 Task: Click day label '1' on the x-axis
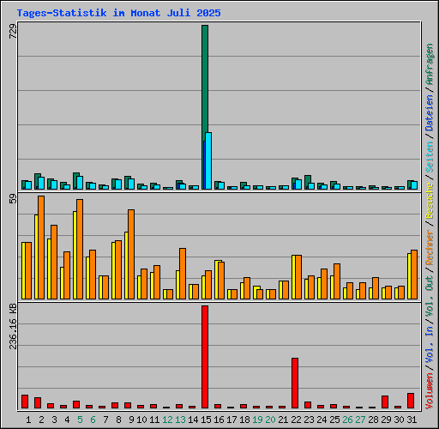click(28, 420)
